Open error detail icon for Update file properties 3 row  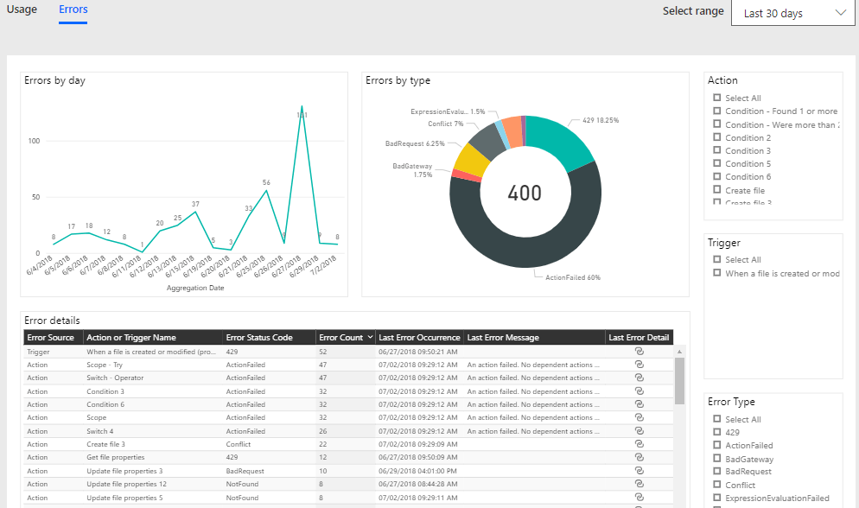[639, 471]
